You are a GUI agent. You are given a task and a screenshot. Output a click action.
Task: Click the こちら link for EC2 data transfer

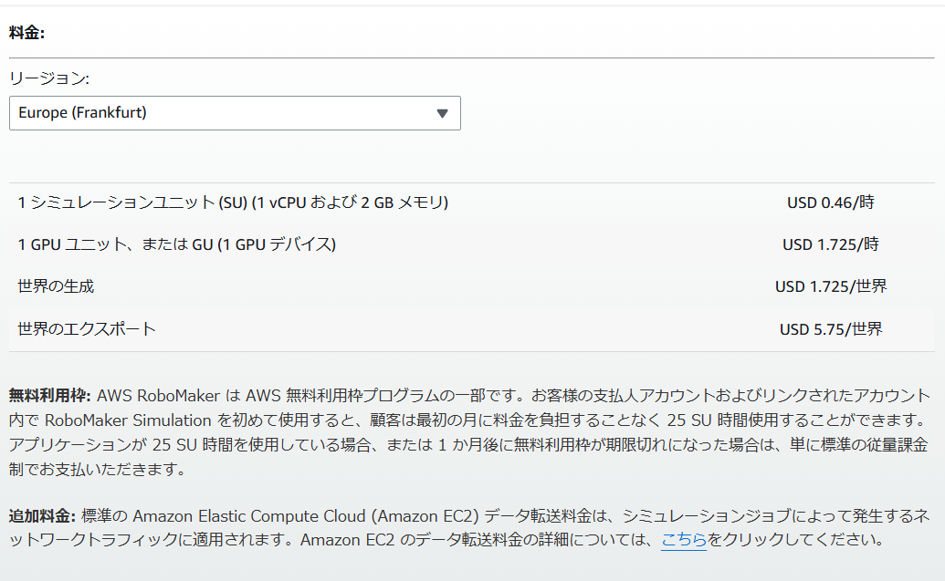pos(684,539)
